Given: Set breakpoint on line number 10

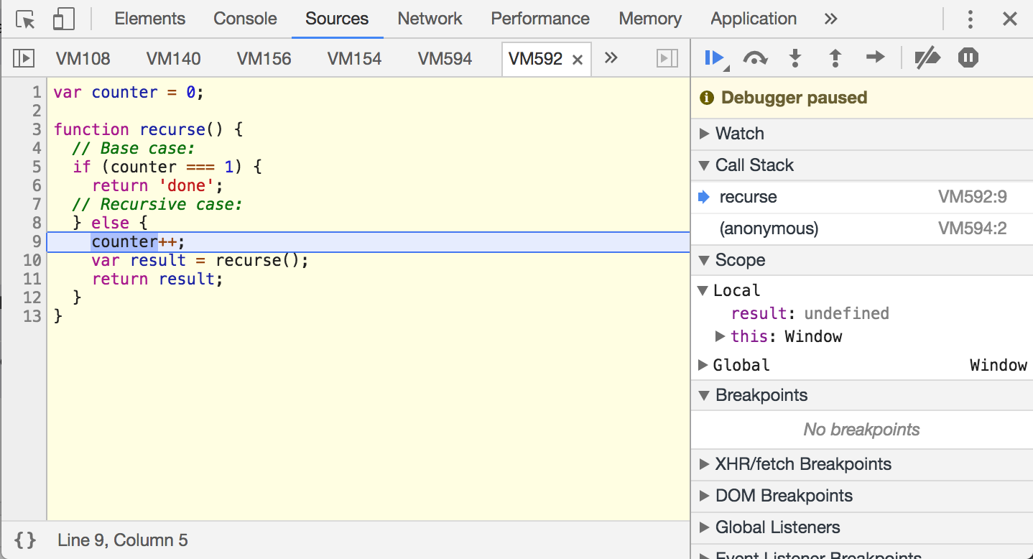Looking at the screenshot, I should click(x=32, y=260).
